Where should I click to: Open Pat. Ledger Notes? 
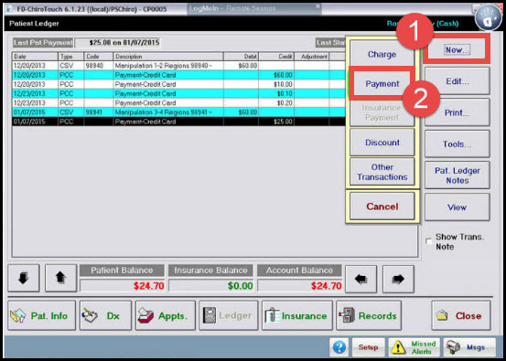pyautogui.click(x=457, y=175)
